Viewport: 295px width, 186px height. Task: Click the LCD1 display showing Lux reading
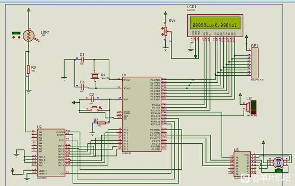(215, 25)
